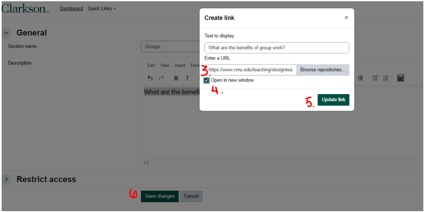Click the Enter a URL field

click(x=251, y=70)
